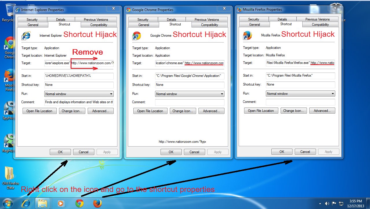Focus the empty Comment field in Google Chrome Properties
The width and height of the screenshot is (370, 209).
[190, 102]
